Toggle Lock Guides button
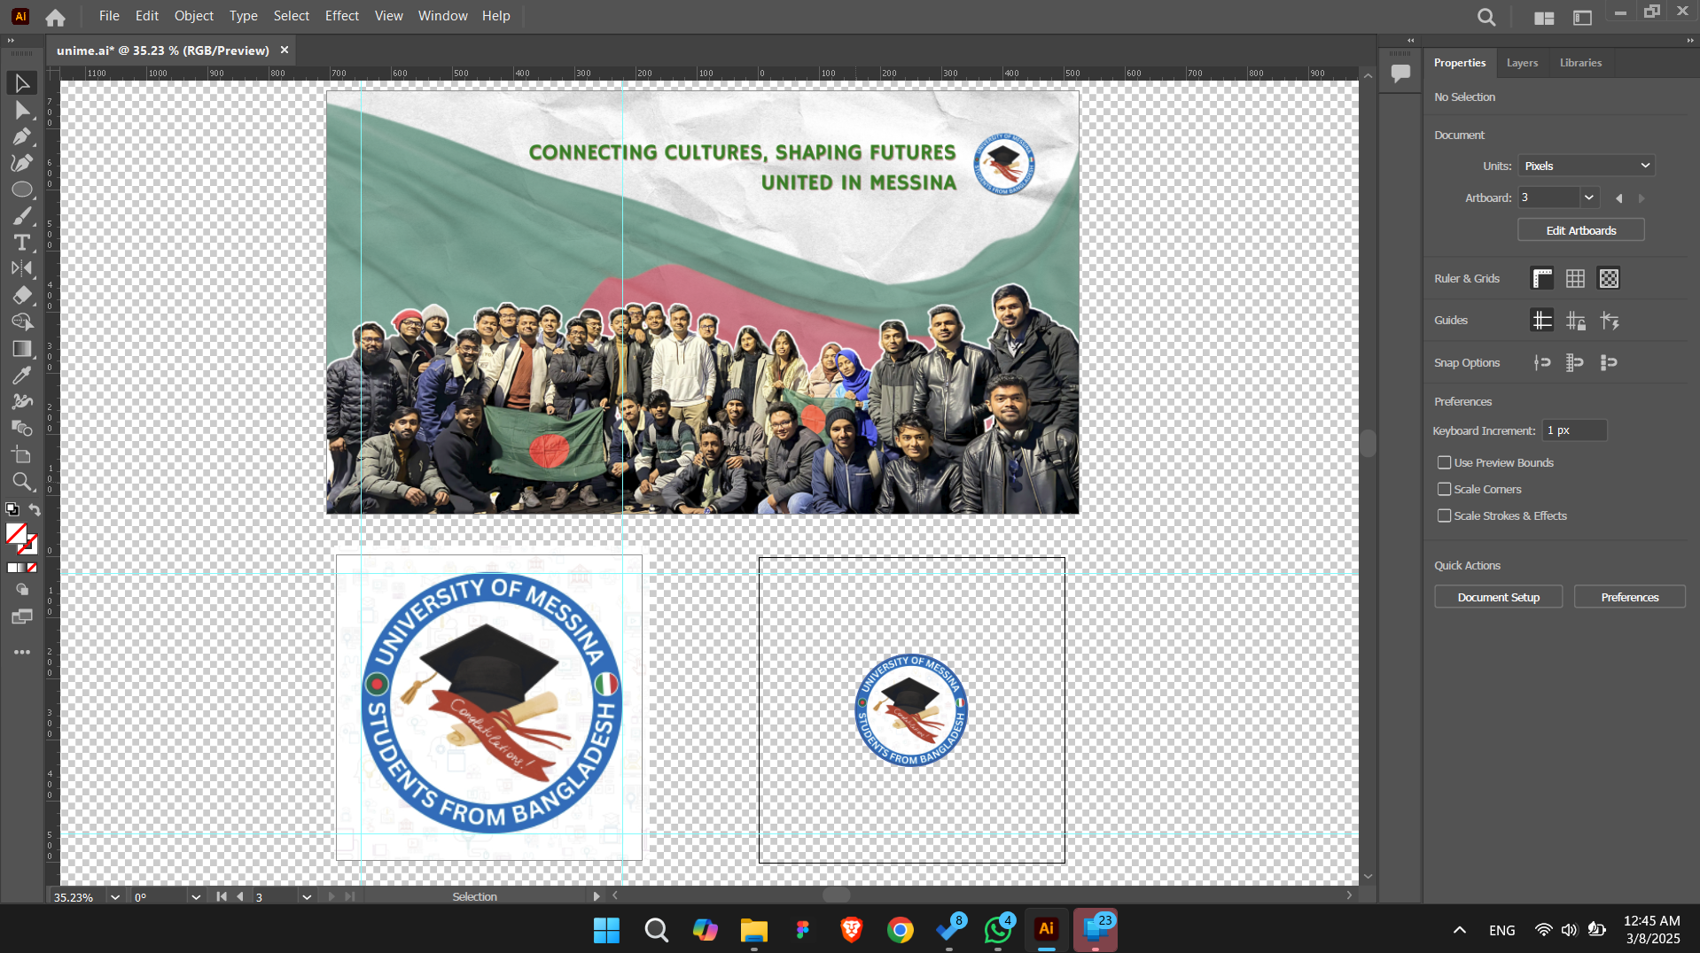 tap(1575, 321)
